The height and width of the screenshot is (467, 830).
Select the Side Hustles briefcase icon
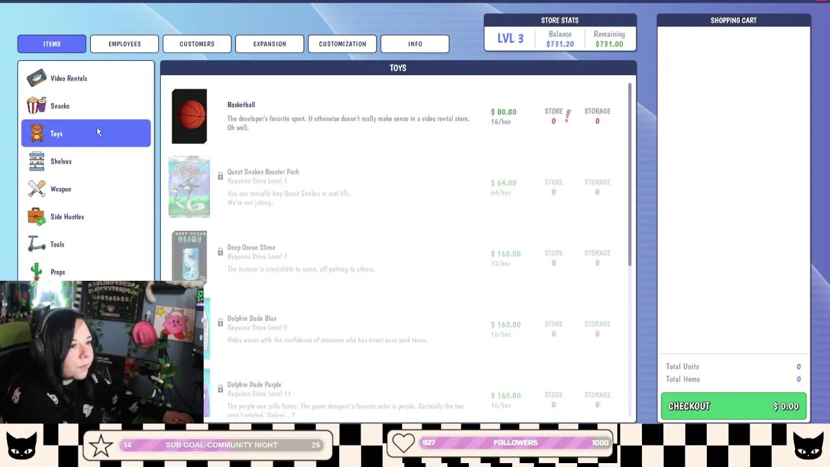37,217
